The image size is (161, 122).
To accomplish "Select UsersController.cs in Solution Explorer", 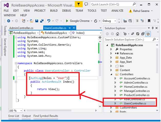I will click(x=135, y=103).
